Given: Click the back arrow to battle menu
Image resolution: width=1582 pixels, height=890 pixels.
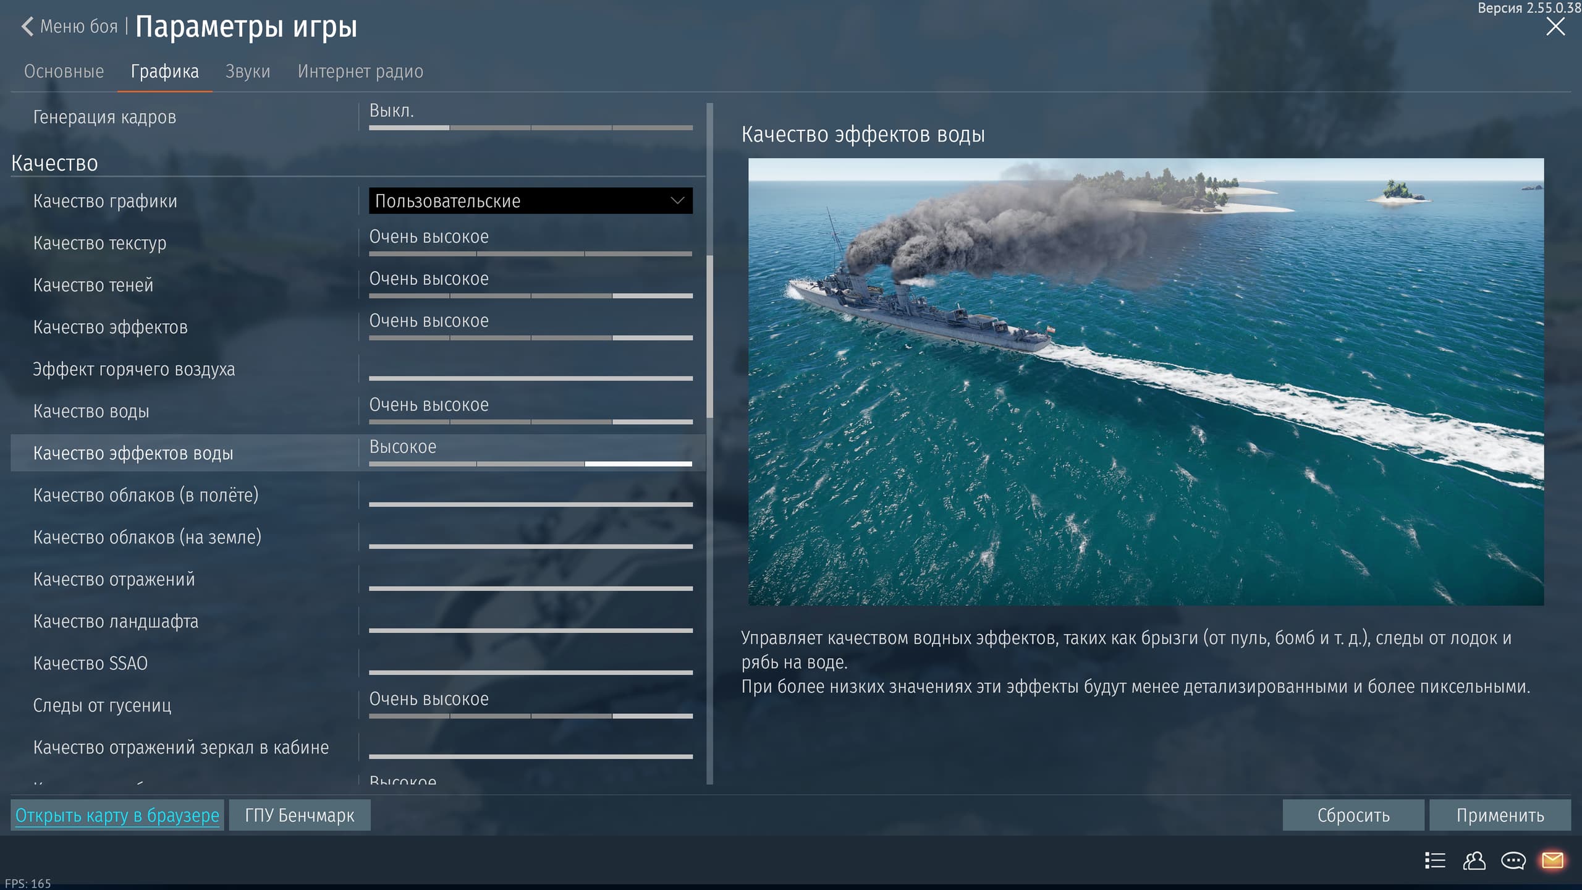Looking at the screenshot, I should click(x=27, y=27).
